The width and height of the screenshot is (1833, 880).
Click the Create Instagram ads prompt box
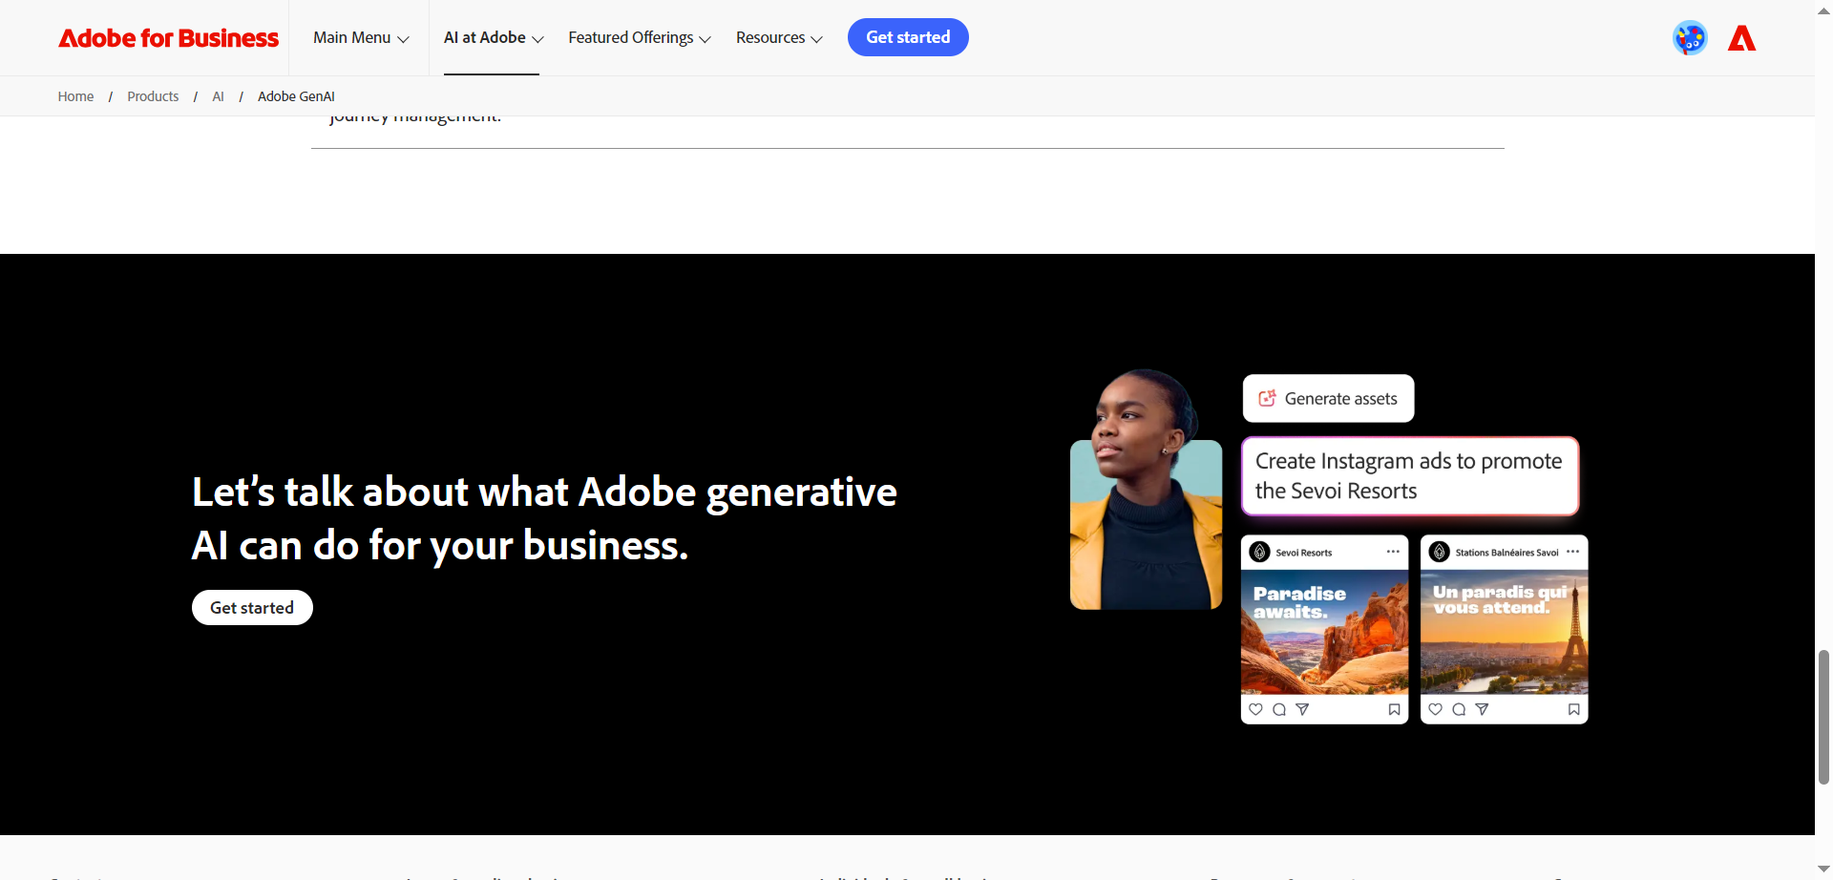(x=1410, y=476)
